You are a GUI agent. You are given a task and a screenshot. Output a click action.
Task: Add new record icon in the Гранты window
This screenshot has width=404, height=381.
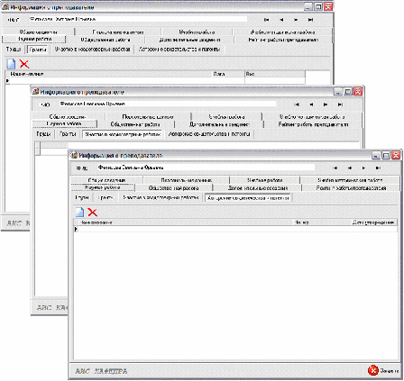pyautogui.click(x=12, y=64)
